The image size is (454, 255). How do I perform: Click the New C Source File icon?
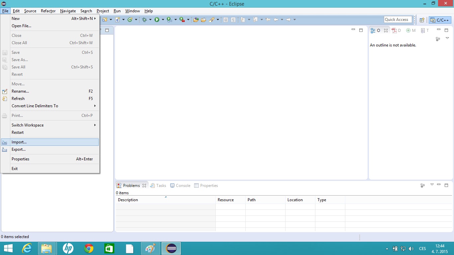pos(118,20)
